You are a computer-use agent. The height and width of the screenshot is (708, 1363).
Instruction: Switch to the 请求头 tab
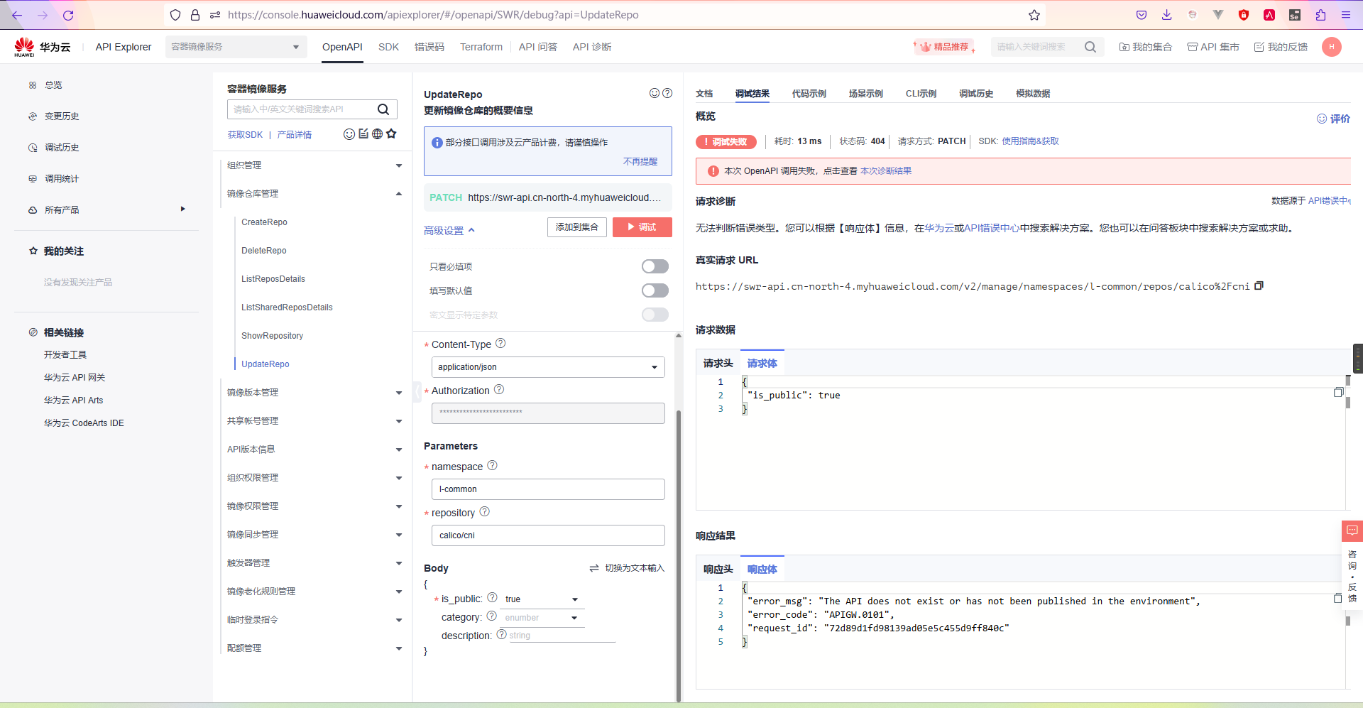(718, 363)
